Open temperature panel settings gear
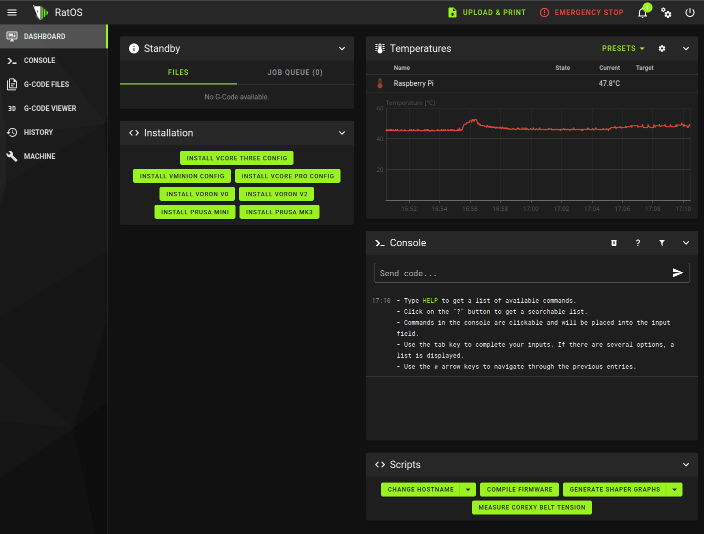 (662, 48)
